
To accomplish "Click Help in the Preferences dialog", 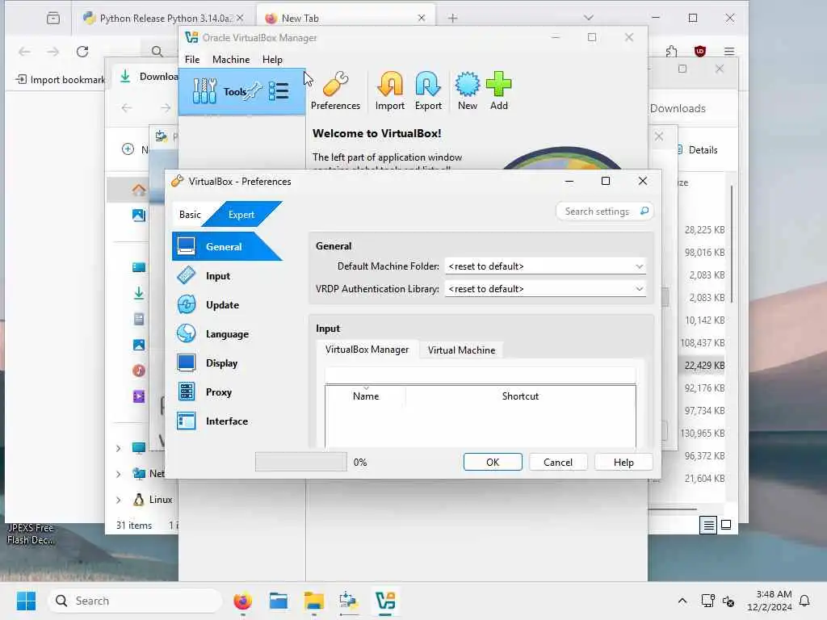I will click(623, 462).
